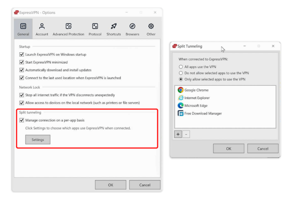Select Microsoft Edge in app list
Screen dimensions: 292x200
[196, 106]
